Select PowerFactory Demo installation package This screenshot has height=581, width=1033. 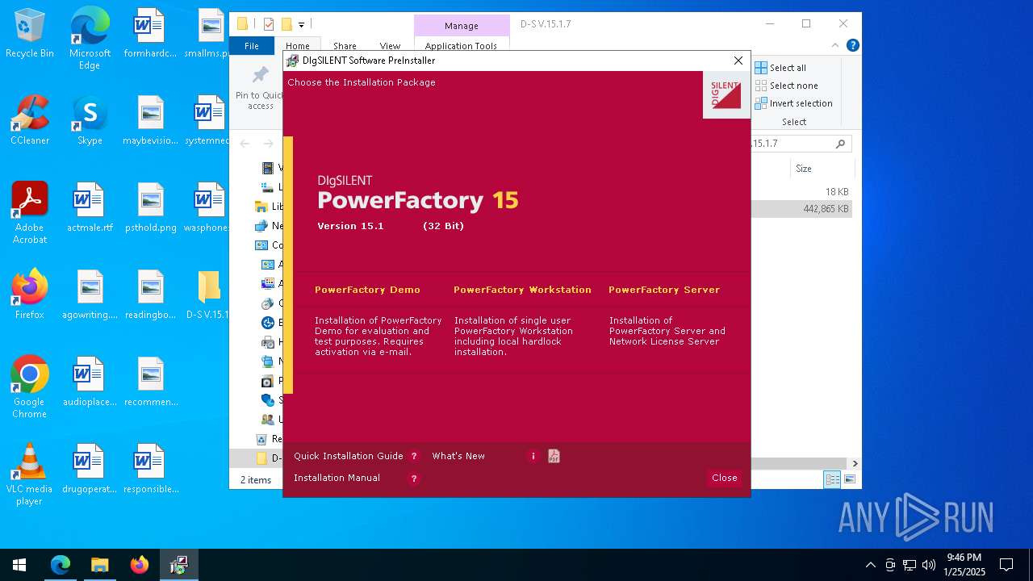367,290
